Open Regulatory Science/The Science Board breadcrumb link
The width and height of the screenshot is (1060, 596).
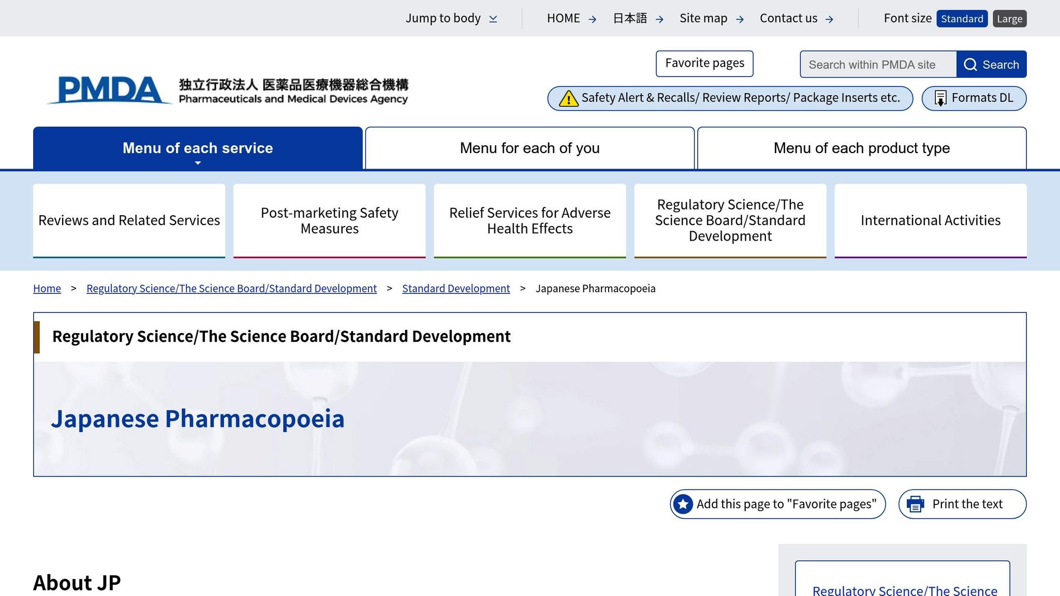231,289
